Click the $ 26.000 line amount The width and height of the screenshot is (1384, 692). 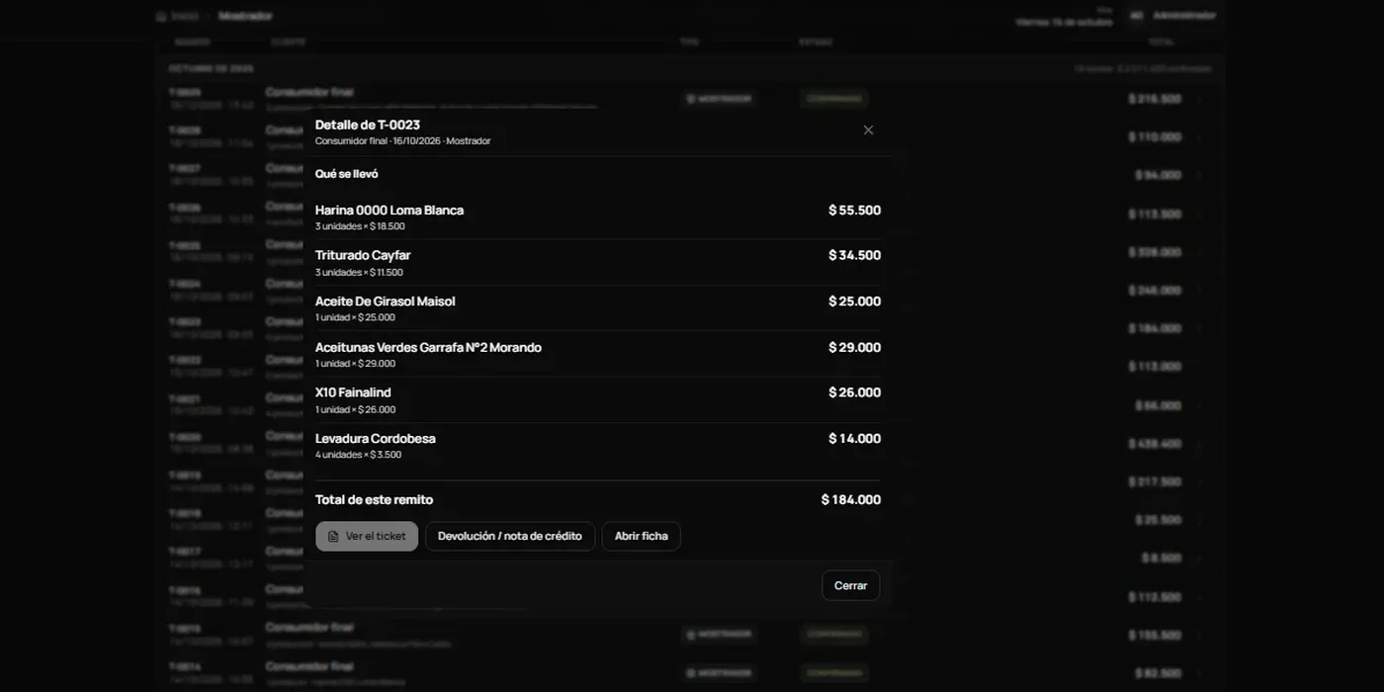click(854, 392)
